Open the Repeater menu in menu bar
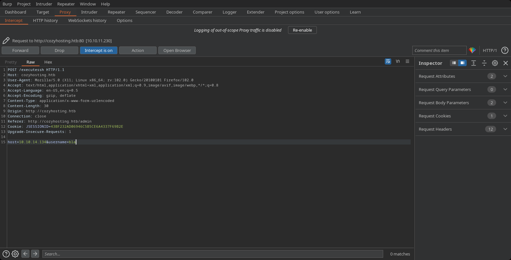511x260 pixels. coord(66,4)
